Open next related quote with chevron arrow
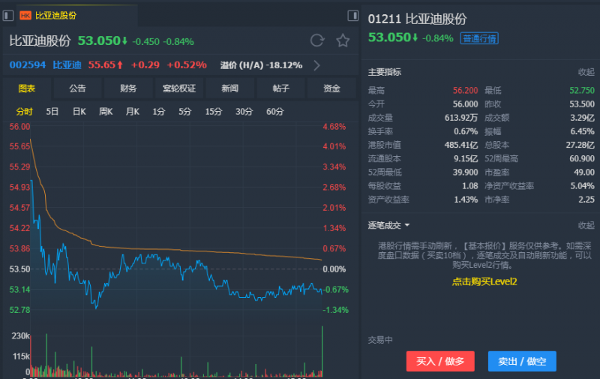Screen dimensions: 600x379 pyautogui.click(x=316, y=65)
